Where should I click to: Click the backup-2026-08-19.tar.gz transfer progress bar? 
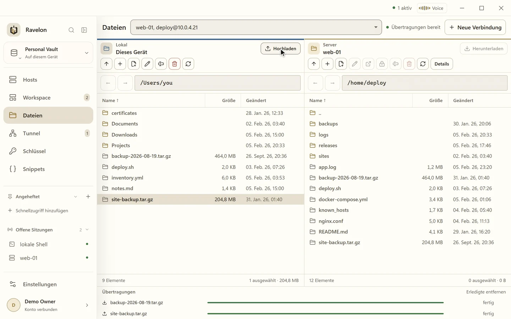[325, 303]
